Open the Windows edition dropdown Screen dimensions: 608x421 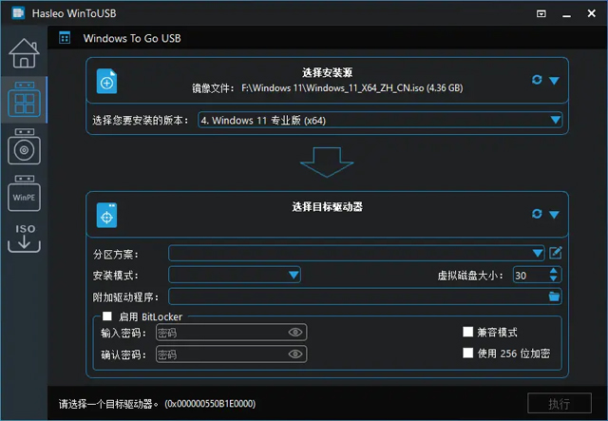tap(380, 121)
